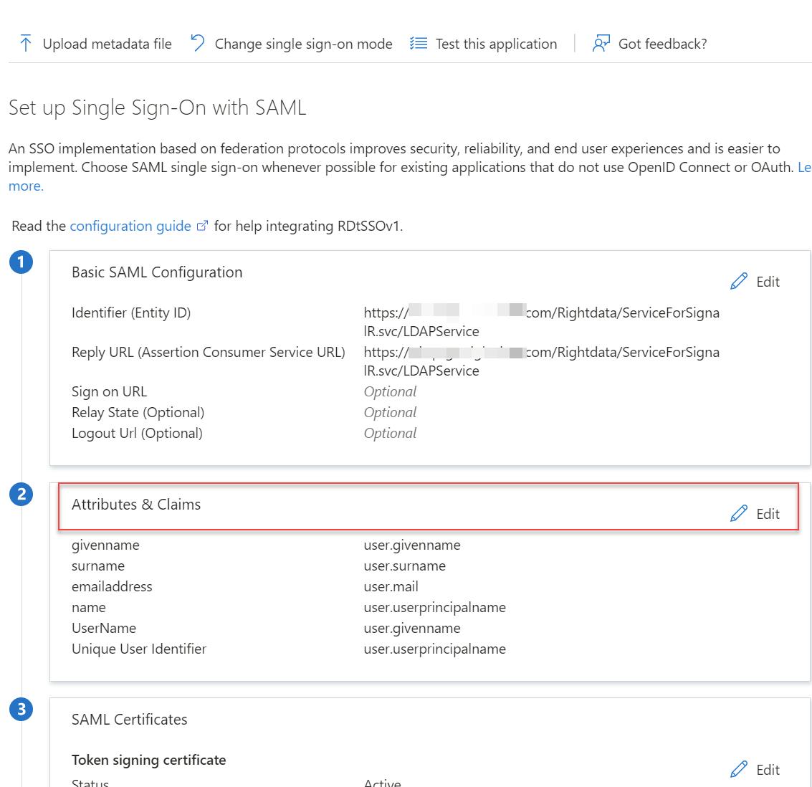Click the Token signing certificate label

pyautogui.click(x=148, y=760)
